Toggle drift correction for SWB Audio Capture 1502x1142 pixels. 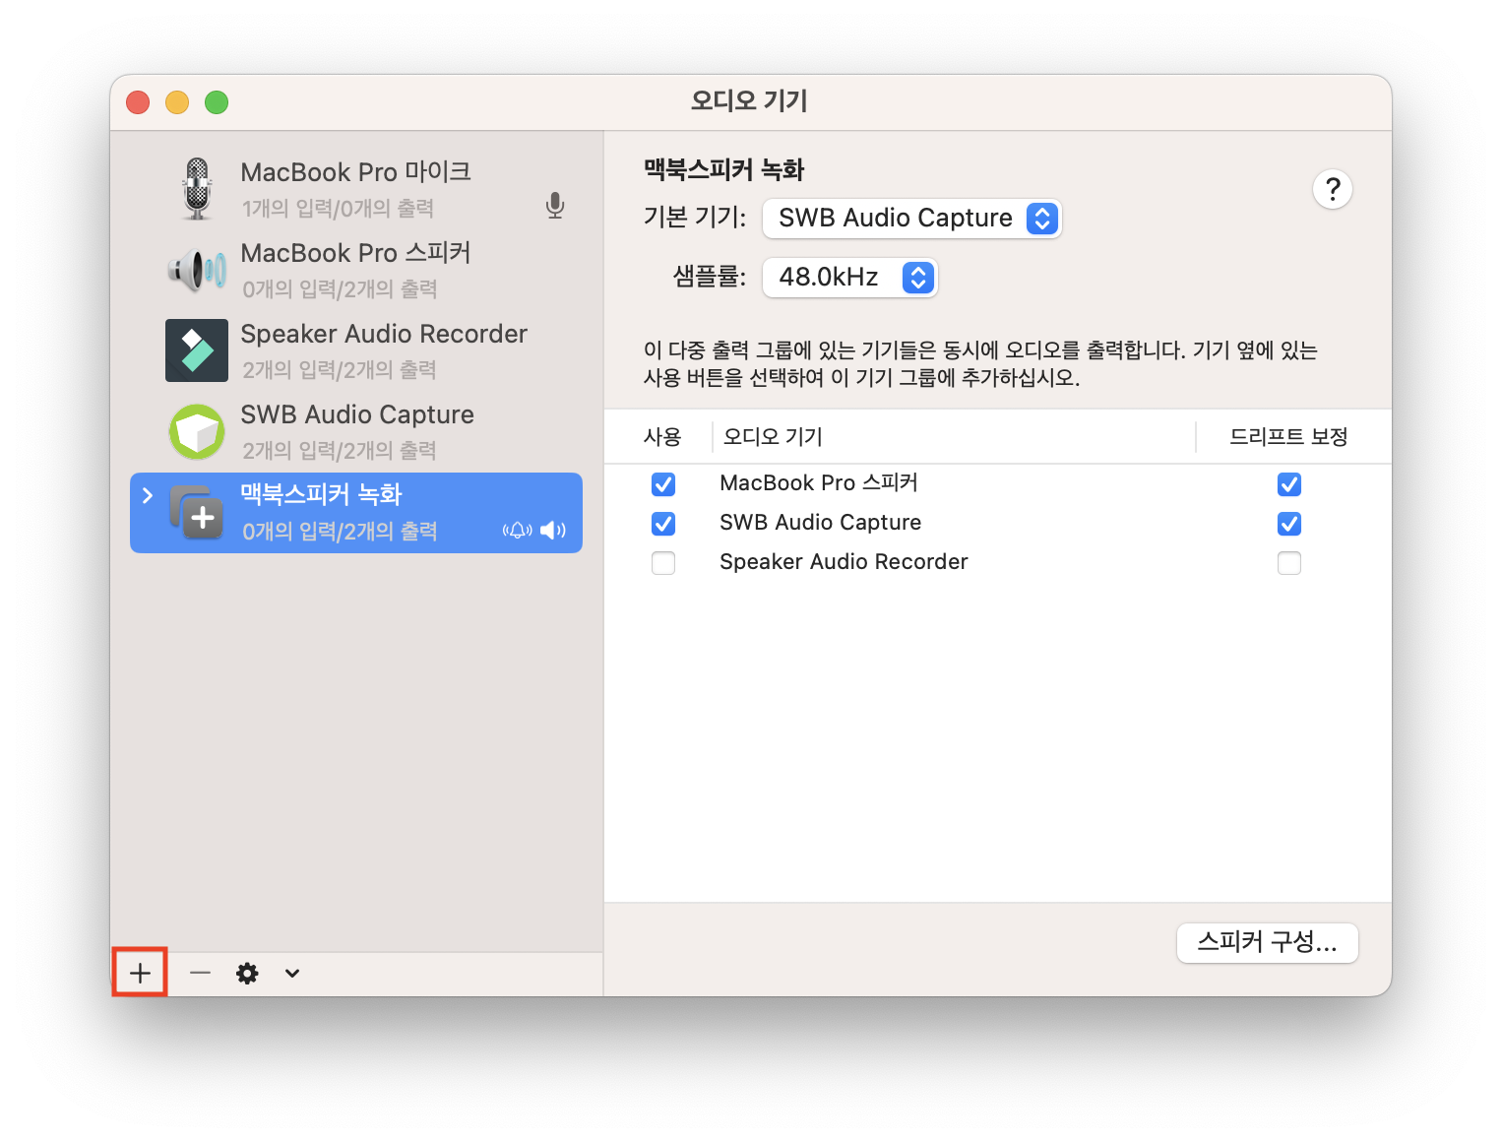point(1289,524)
